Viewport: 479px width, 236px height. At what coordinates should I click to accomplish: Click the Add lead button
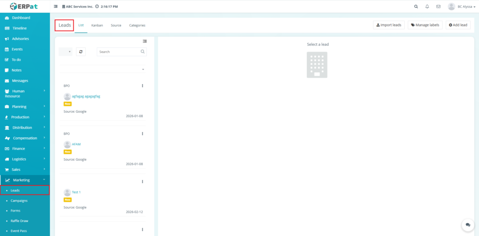pos(458,25)
